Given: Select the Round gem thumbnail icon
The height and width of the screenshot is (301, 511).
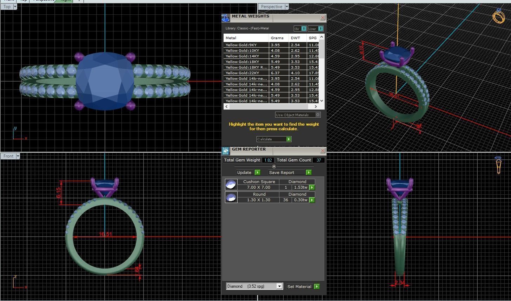Looking at the screenshot, I should pos(231,197).
